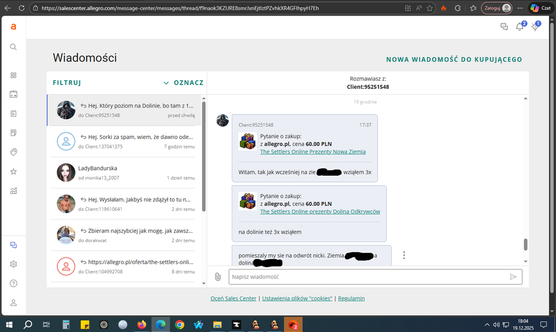
Task: Expand the FILTRUJ filter chevron
Action: tap(166, 83)
